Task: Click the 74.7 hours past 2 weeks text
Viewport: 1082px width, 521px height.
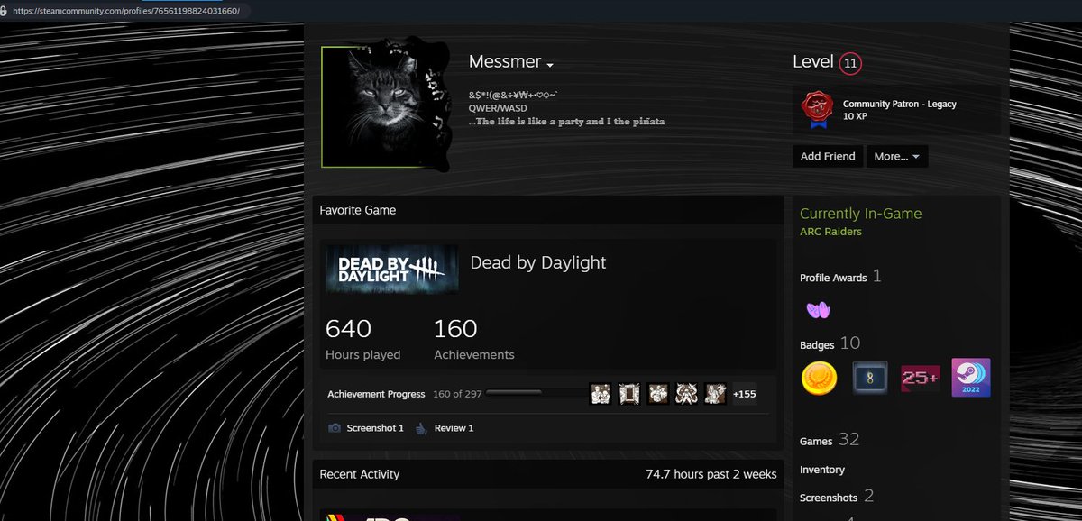Action: (711, 474)
